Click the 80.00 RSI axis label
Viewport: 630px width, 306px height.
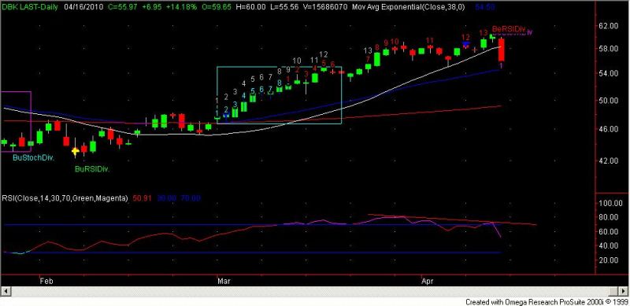coord(608,217)
